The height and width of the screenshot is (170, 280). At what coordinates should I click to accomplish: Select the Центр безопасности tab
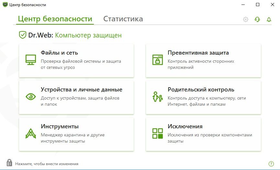55,19
